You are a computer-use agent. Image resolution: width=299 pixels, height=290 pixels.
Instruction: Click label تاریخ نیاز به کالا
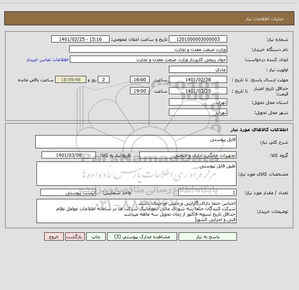115,155
